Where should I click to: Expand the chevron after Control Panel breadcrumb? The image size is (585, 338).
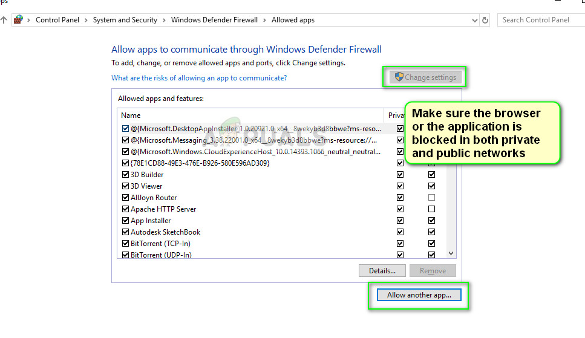[86, 20]
